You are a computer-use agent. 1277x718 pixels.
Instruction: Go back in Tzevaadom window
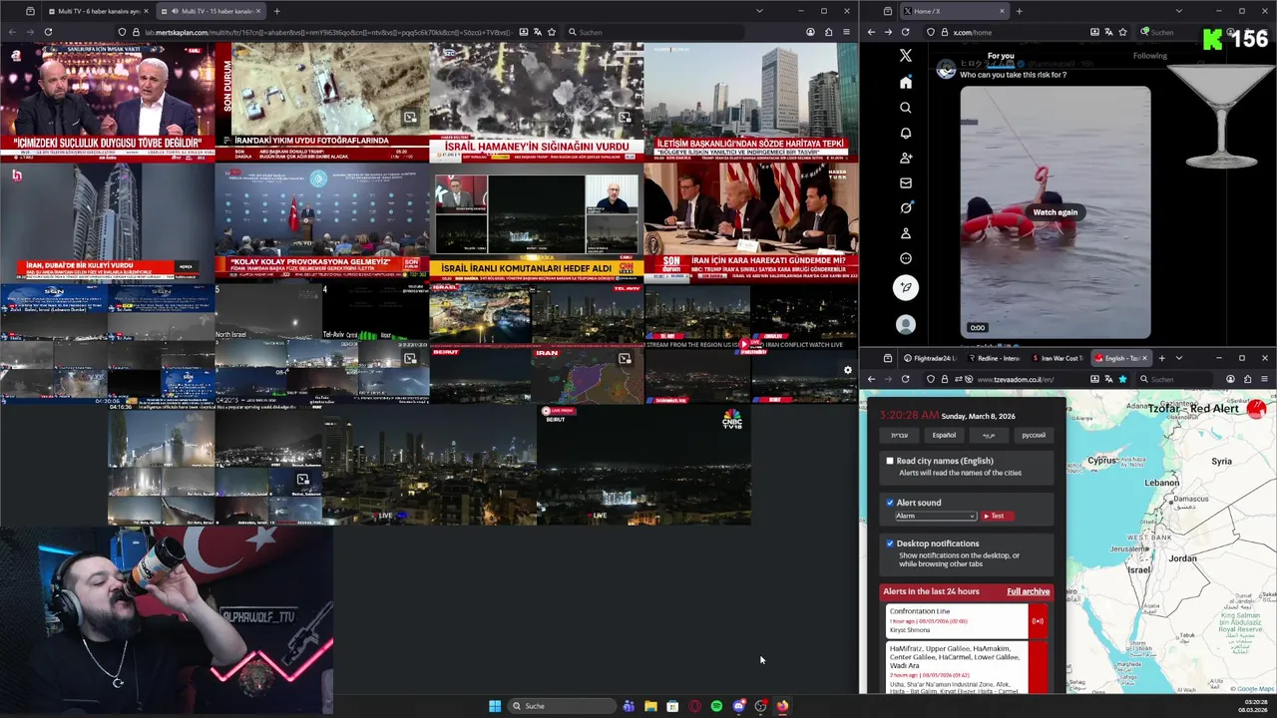point(871,379)
